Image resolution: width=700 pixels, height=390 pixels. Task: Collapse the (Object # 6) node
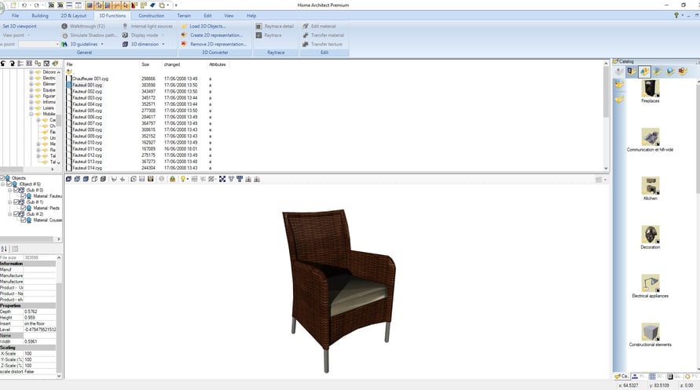3,184
